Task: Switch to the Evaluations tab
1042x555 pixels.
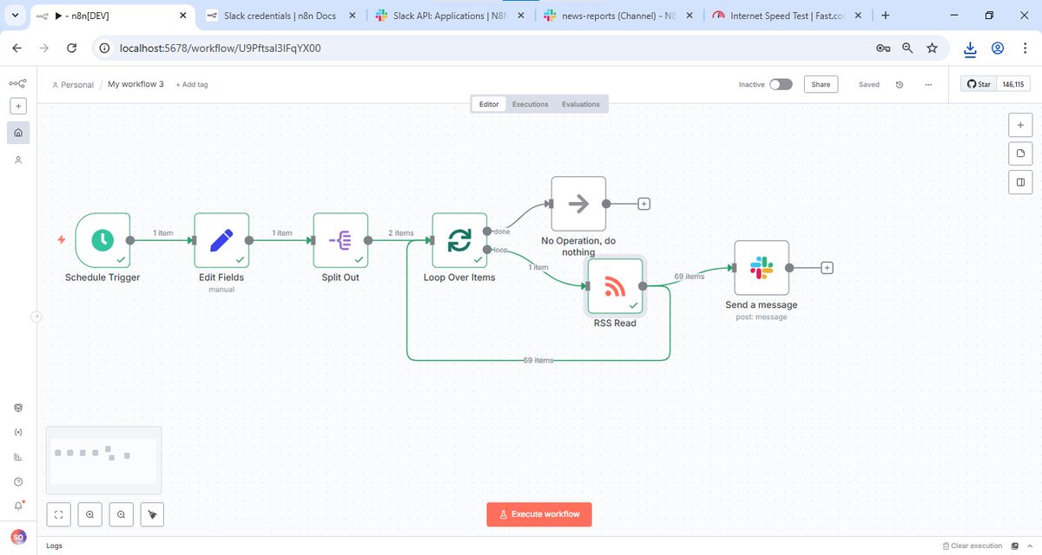Action: click(581, 104)
